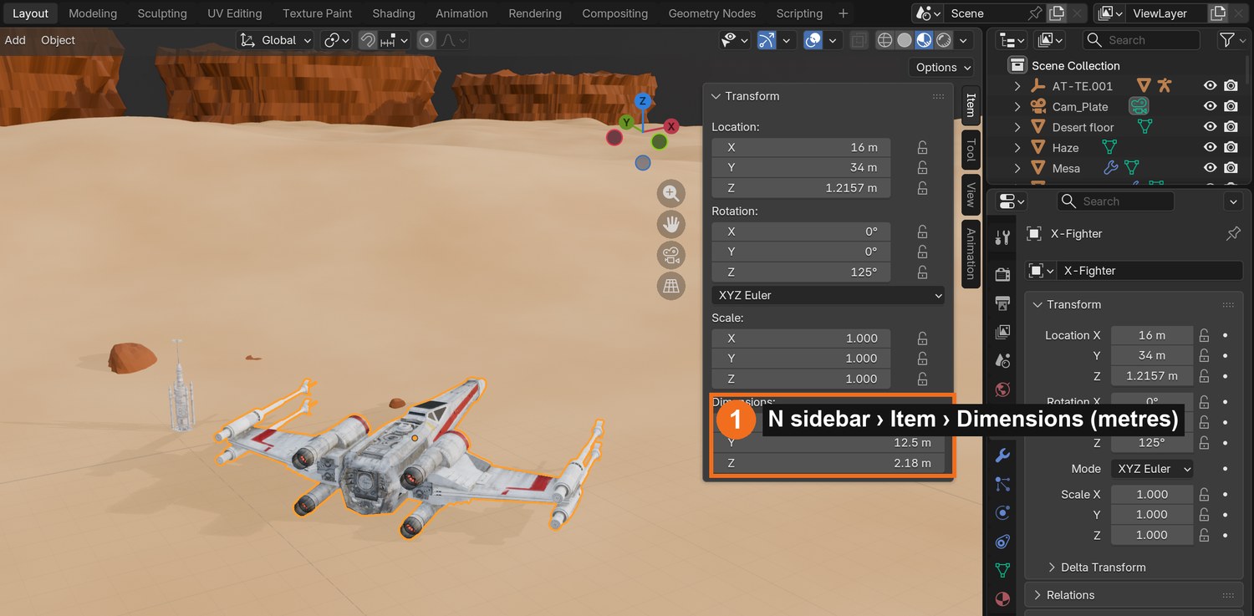This screenshot has height=616, width=1254.
Task: Open the Global transform orientation dropdown
Action: click(276, 40)
